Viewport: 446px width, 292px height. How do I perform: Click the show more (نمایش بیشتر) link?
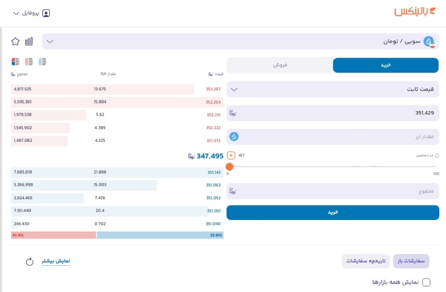tap(56, 261)
